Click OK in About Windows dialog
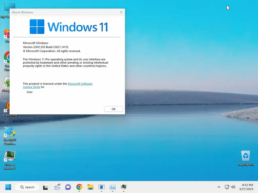 pos(113,109)
